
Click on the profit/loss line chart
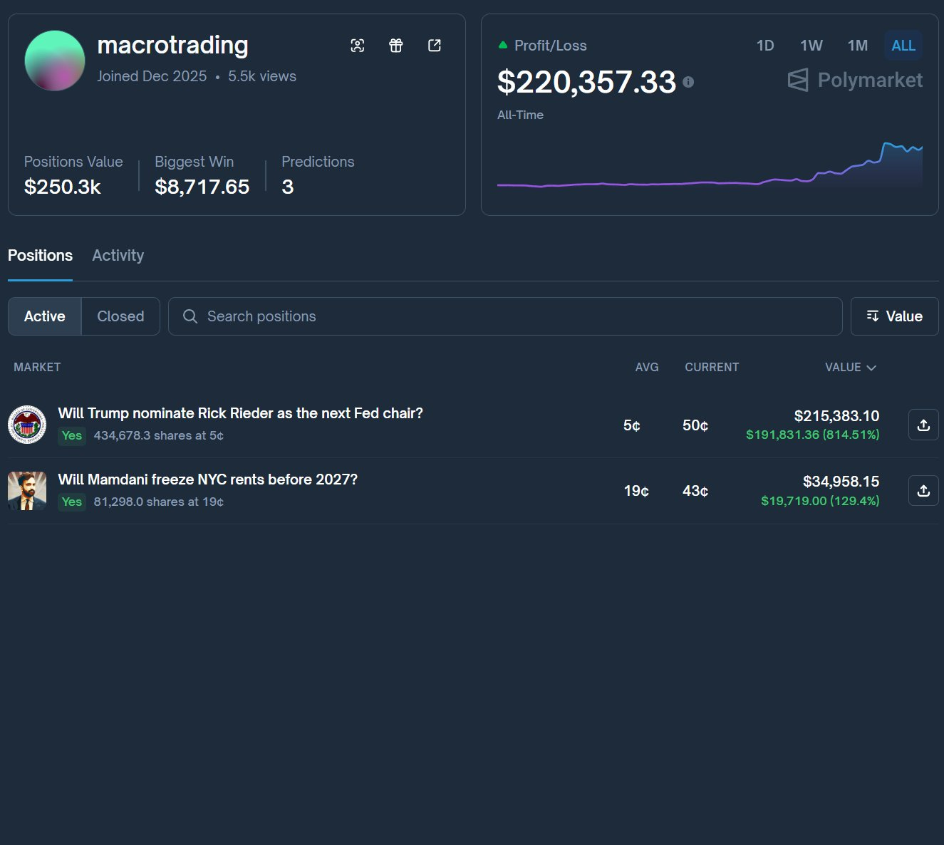click(710, 171)
